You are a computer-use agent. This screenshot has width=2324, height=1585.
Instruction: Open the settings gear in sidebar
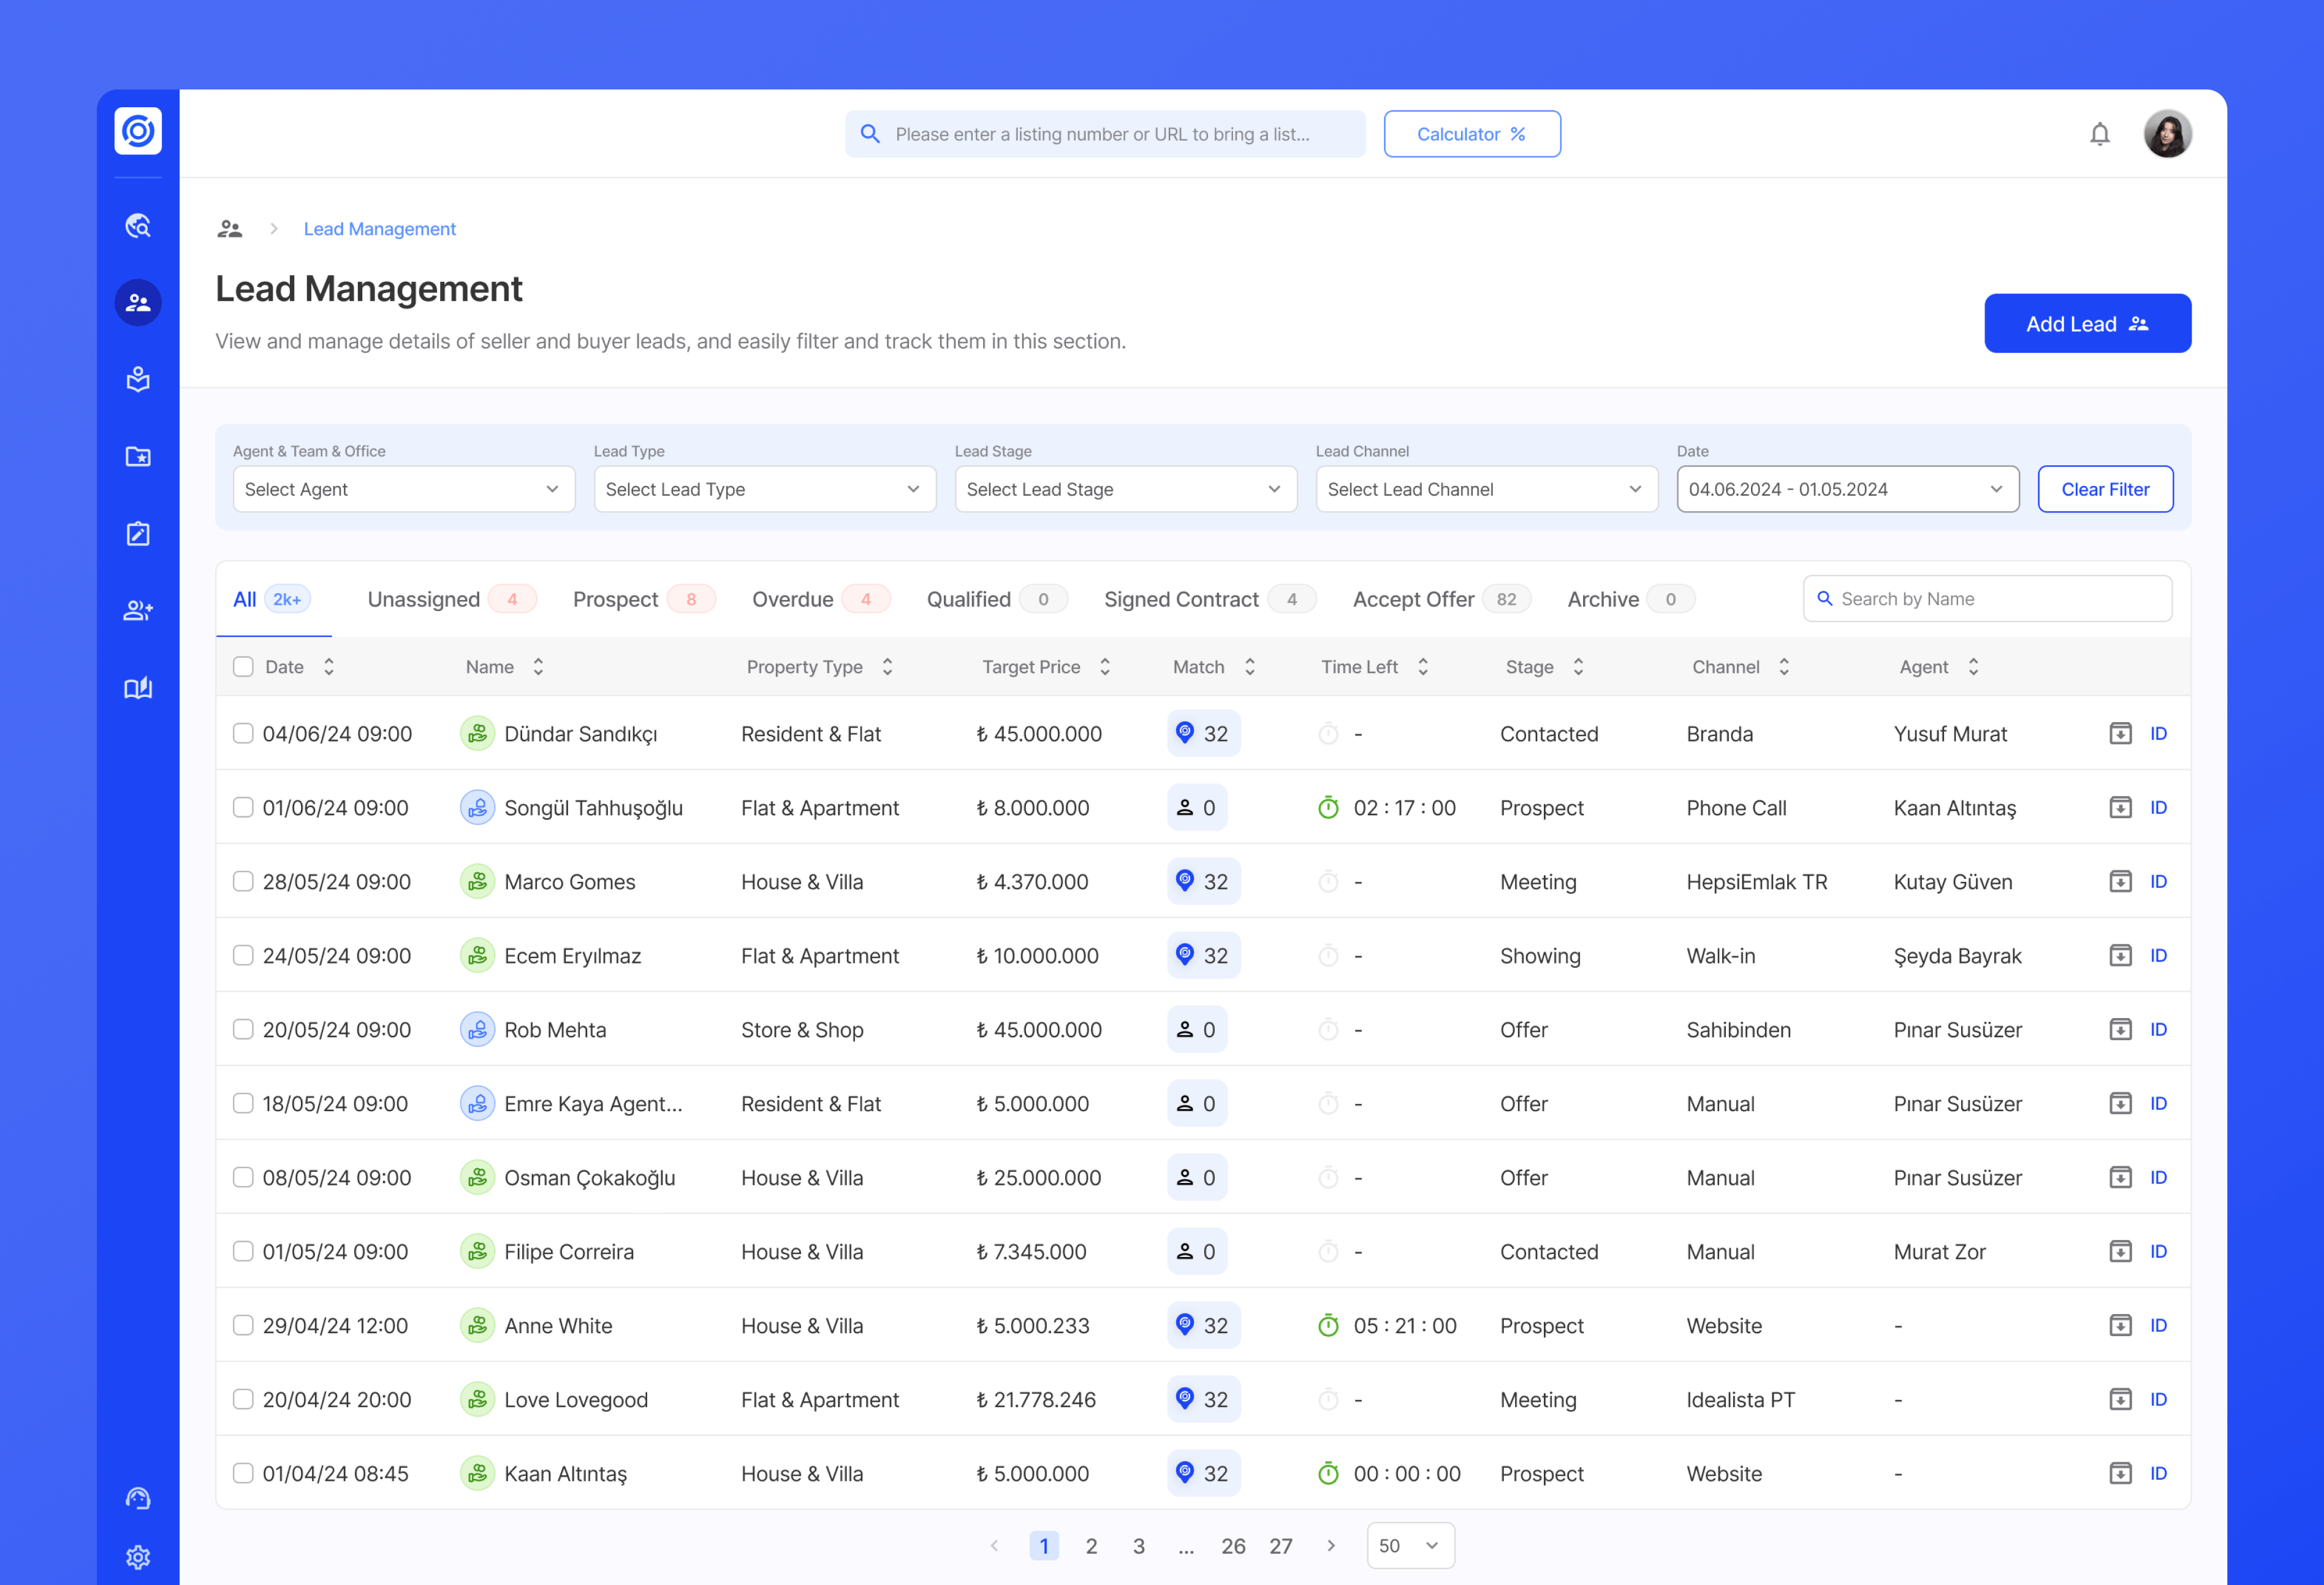pyautogui.click(x=138, y=1557)
